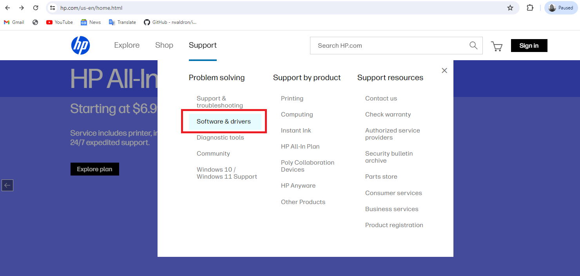The image size is (580, 276).
Task: Open the browser extensions puzzle icon
Action: tap(530, 8)
